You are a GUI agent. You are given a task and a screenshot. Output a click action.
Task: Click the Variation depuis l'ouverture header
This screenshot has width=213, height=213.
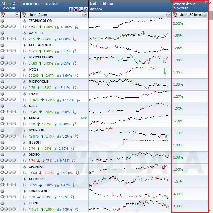pos(190,6)
